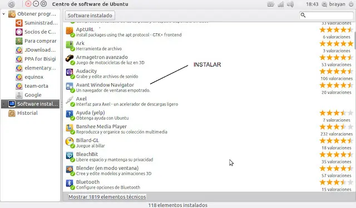
Task: Select the Ayuda (yelp) title text
Action: [90, 113]
